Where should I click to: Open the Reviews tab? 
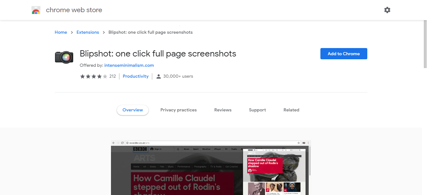223,110
